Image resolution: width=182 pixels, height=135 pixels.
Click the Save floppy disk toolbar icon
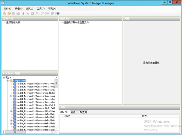tap(18, 13)
